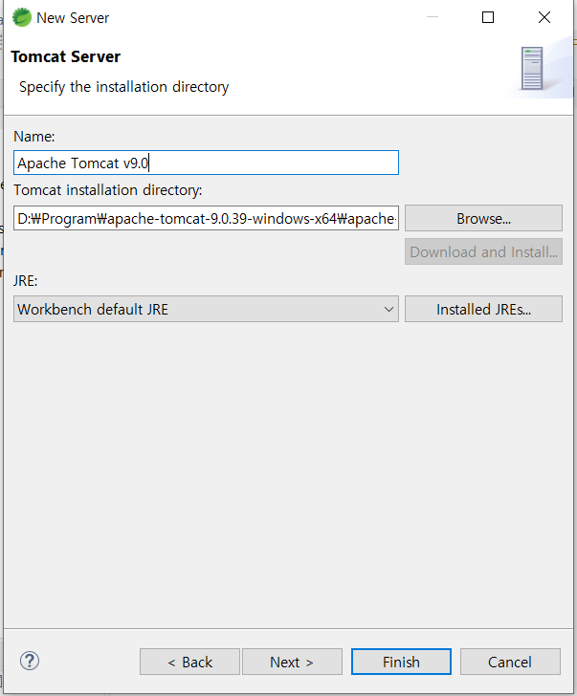Click the 'Tomcat installation directory:' label
Viewport: 577px width, 696px height.
click(108, 190)
